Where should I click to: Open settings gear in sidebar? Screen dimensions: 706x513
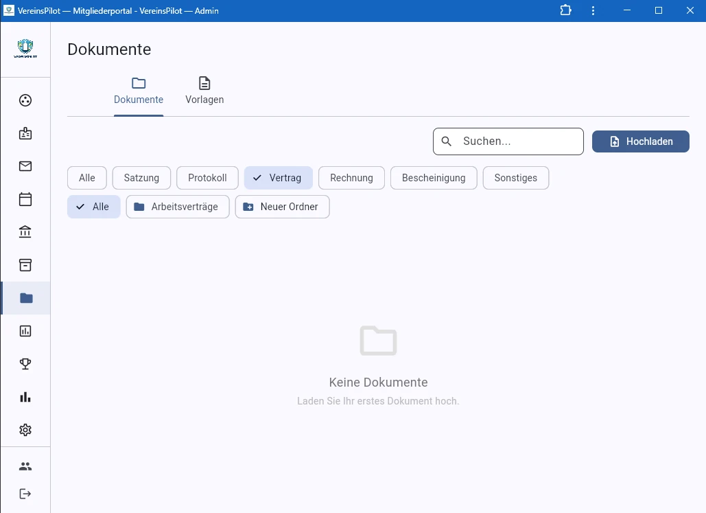(x=25, y=430)
